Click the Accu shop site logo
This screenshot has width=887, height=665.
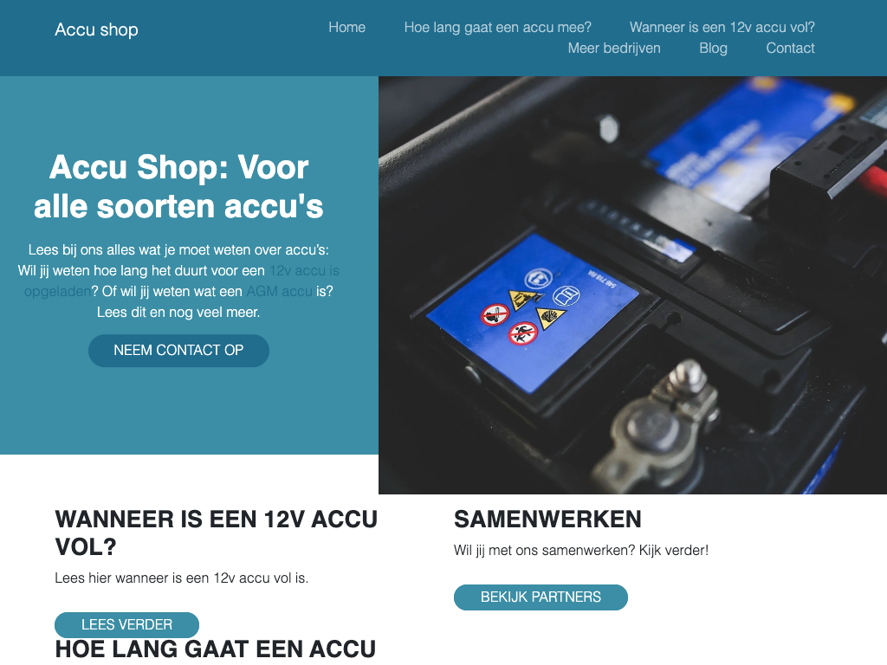point(96,29)
